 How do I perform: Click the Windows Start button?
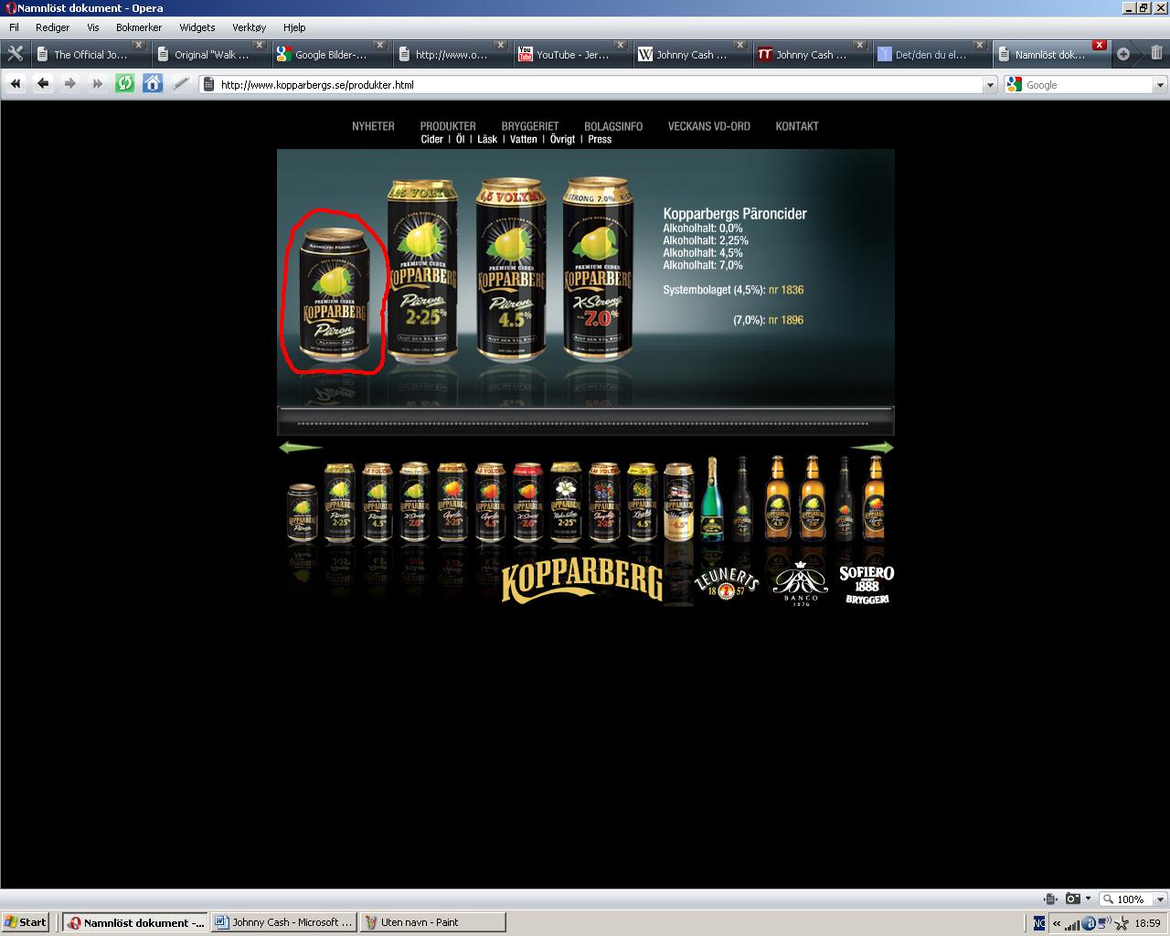pyautogui.click(x=26, y=922)
